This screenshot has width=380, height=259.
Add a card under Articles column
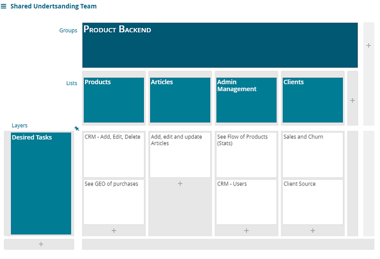point(180,184)
